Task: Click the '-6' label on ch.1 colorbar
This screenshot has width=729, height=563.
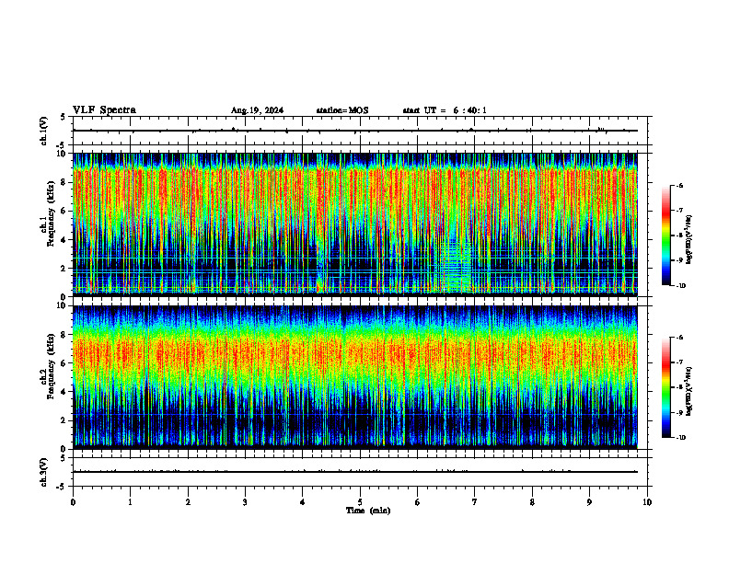Action: tap(679, 185)
